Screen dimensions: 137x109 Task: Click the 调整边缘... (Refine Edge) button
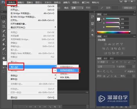(x=129, y=8)
